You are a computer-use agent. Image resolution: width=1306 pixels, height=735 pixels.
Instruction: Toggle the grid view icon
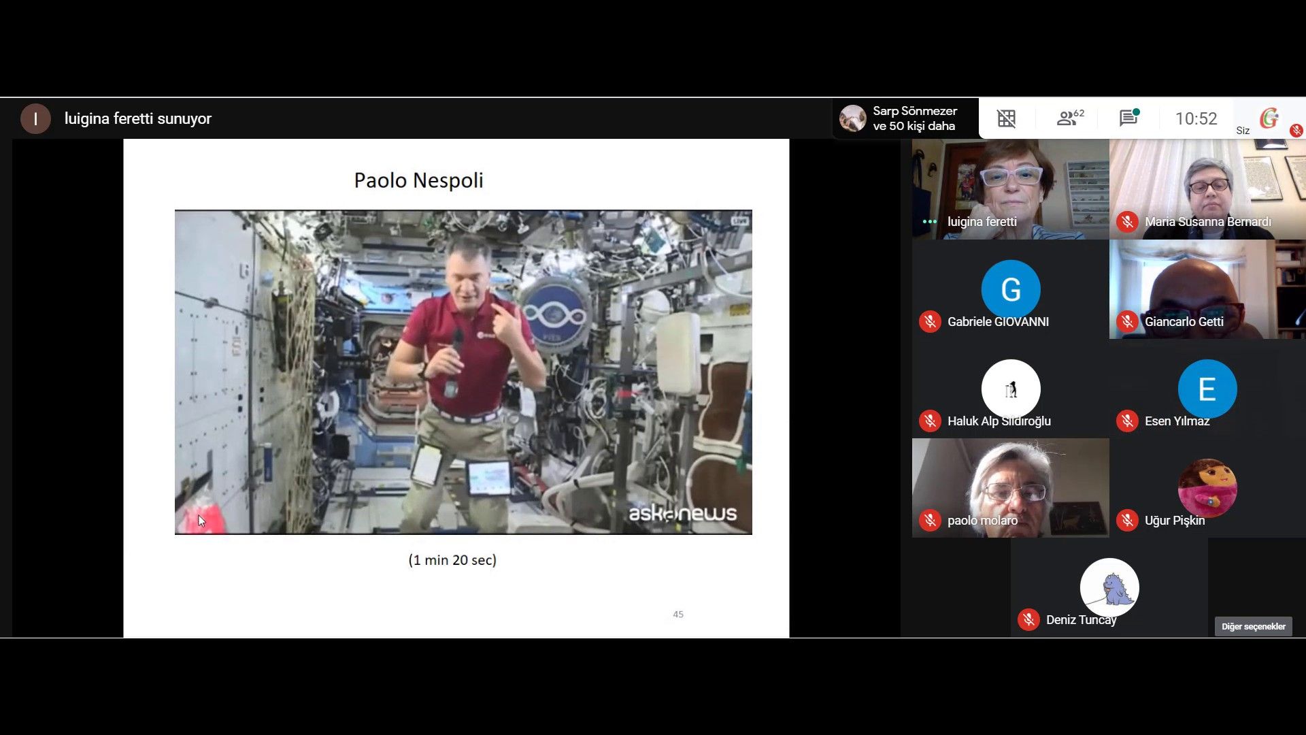pos(1006,118)
